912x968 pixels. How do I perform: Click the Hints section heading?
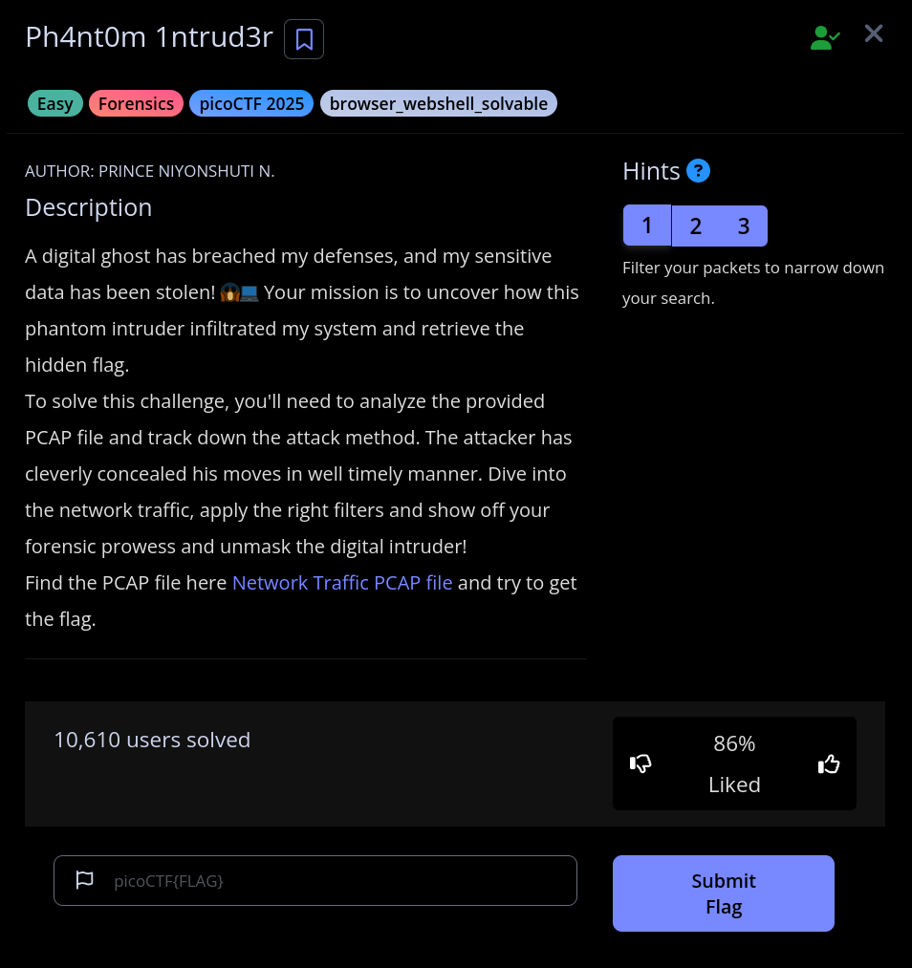tap(651, 171)
